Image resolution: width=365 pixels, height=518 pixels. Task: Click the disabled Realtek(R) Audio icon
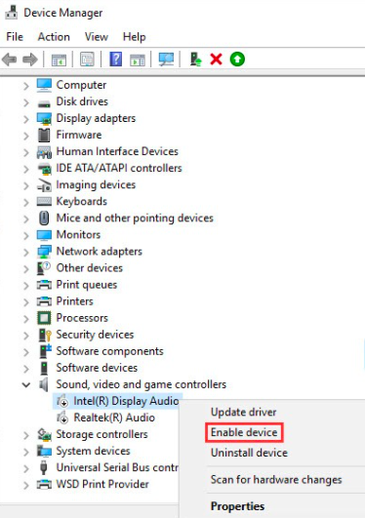tap(62, 418)
